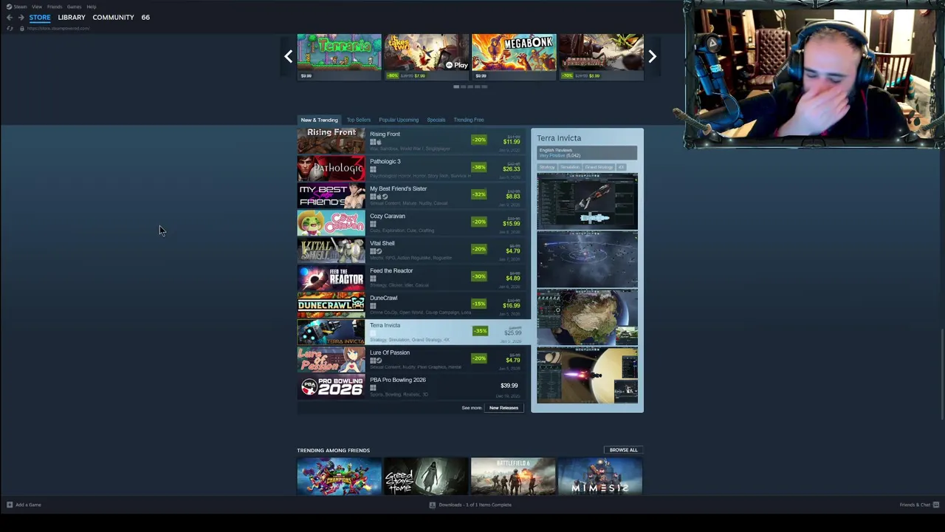The width and height of the screenshot is (945, 532).
Task: Switch to the LIBRARY section
Action: (x=72, y=17)
